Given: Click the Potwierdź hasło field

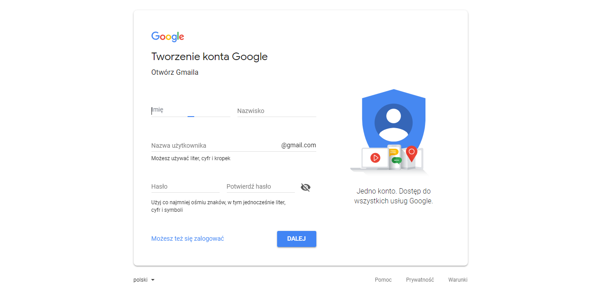Looking at the screenshot, I should pyautogui.click(x=260, y=187).
